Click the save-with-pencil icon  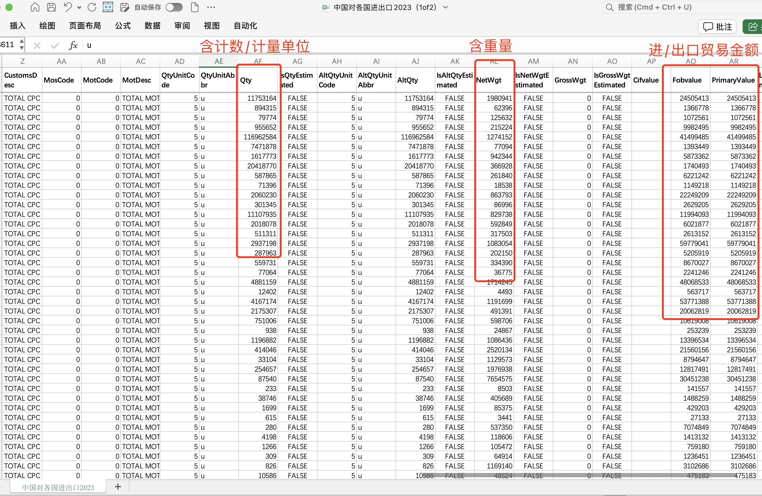point(124,7)
